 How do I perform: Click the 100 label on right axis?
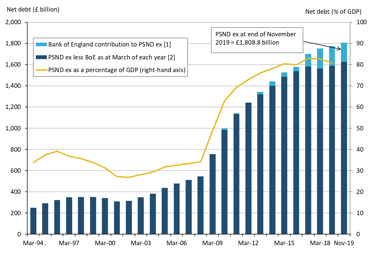click(x=361, y=22)
